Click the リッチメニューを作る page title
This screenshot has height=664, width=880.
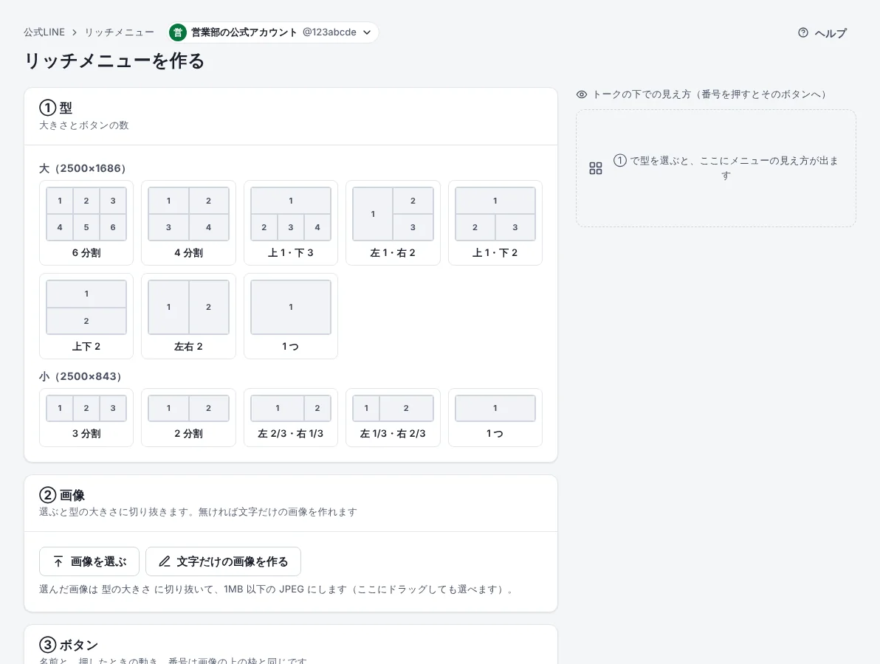click(x=114, y=60)
